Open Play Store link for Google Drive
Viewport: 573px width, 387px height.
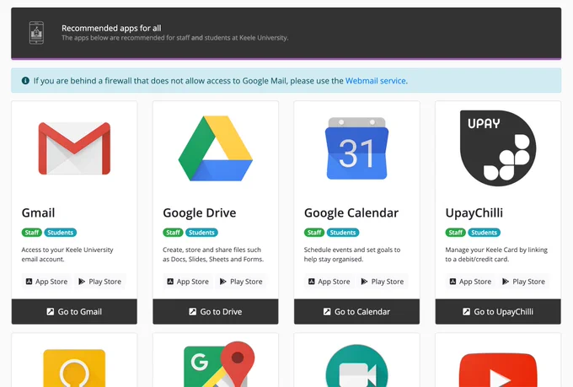[x=241, y=282]
